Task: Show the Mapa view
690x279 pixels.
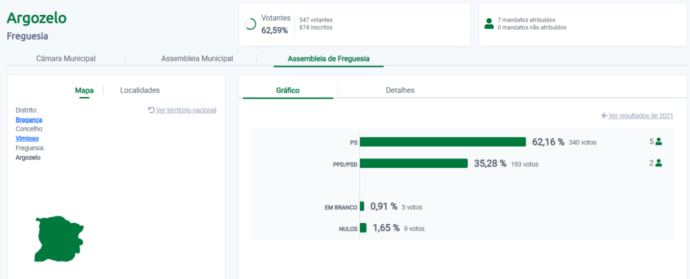Action: click(84, 90)
